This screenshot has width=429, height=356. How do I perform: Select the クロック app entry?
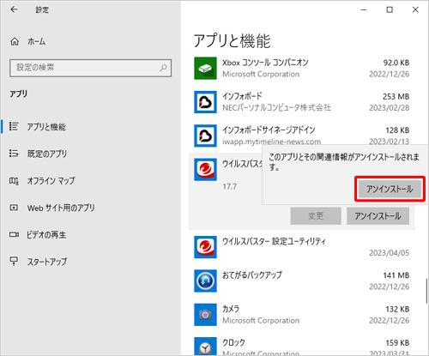(x=302, y=346)
